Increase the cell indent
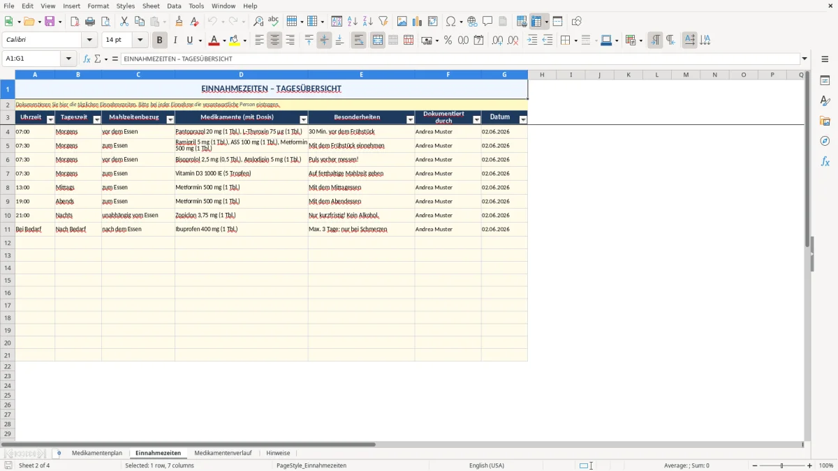Viewport: 838px width, 471px height. click(532, 40)
